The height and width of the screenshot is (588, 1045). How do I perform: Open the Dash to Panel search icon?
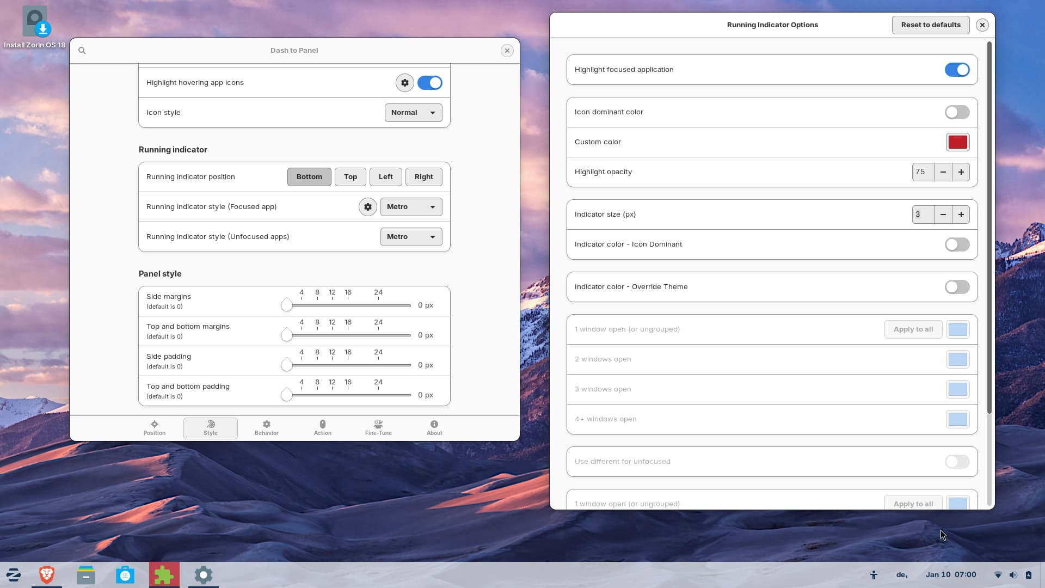[82, 51]
